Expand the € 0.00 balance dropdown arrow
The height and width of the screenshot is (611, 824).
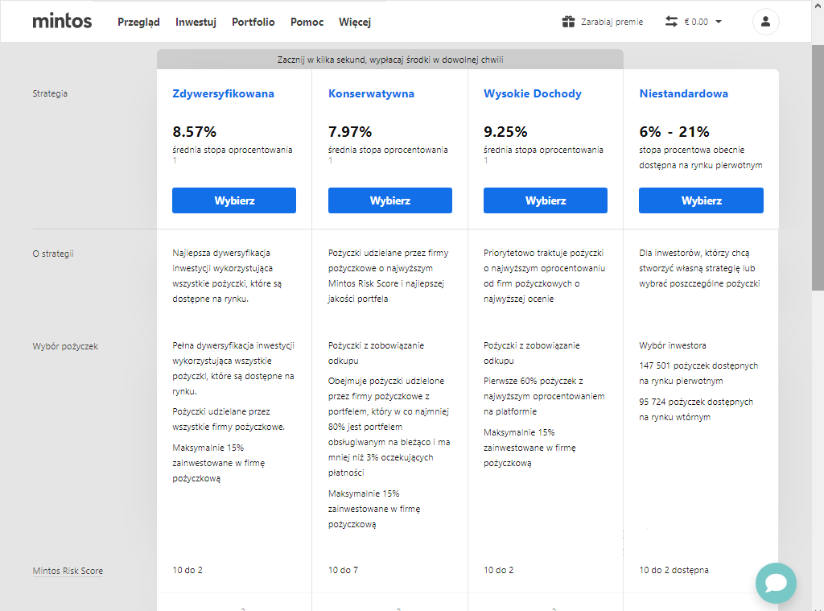(x=719, y=22)
